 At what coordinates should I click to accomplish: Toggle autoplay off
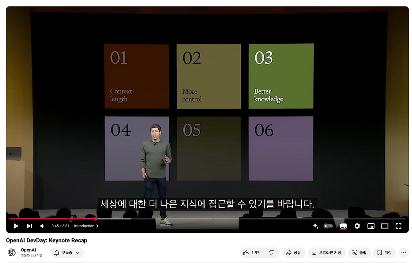[328, 226]
